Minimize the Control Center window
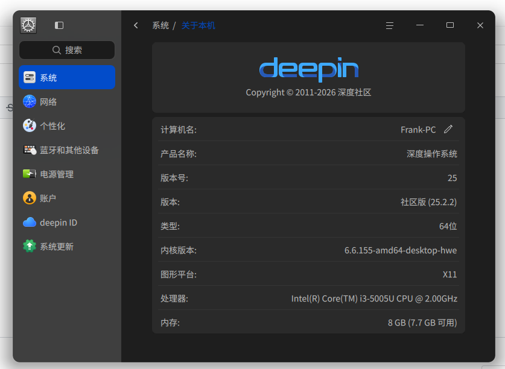 tap(420, 25)
